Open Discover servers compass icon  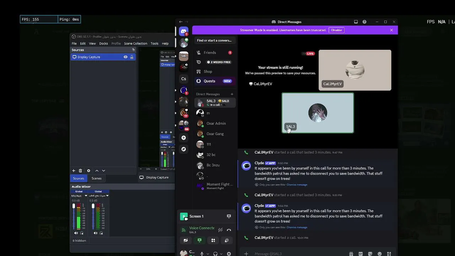pyautogui.click(x=184, y=149)
